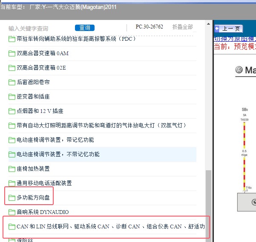Open folder icon for 带驻车转向辅助系统的驻车距离报警系统（PDC）
This screenshot has height=242, width=256.
[x=12, y=39]
